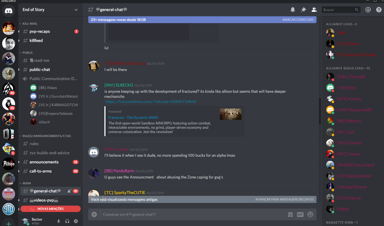Open killfeed channel

(51, 41)
